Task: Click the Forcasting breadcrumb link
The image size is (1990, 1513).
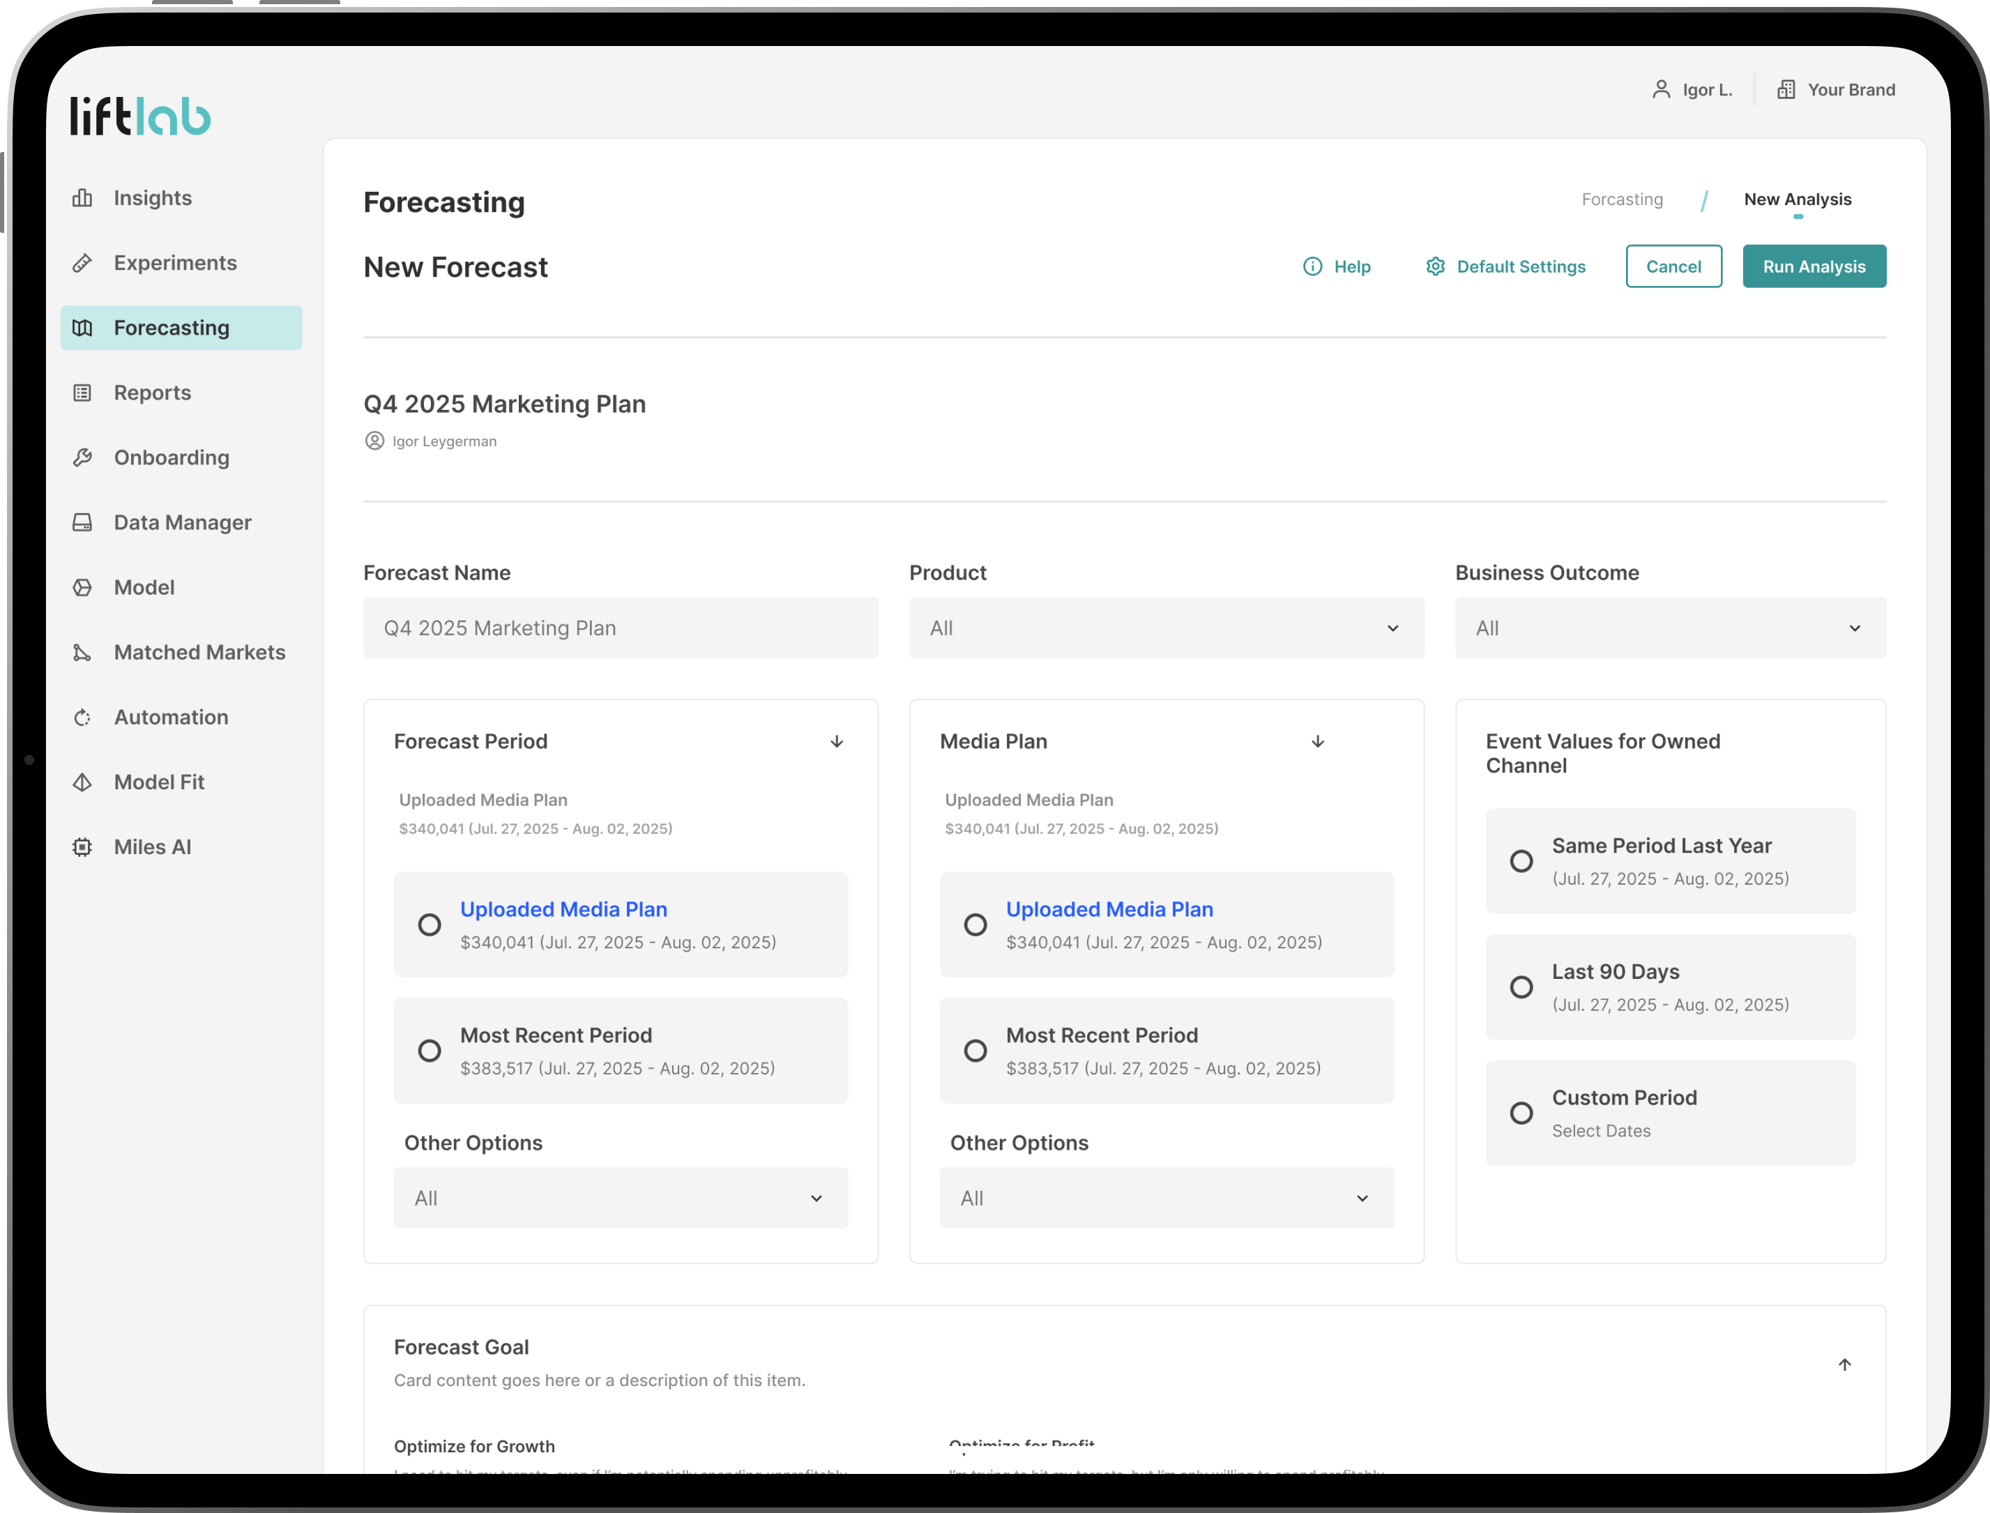Action: coord(1622,199)
